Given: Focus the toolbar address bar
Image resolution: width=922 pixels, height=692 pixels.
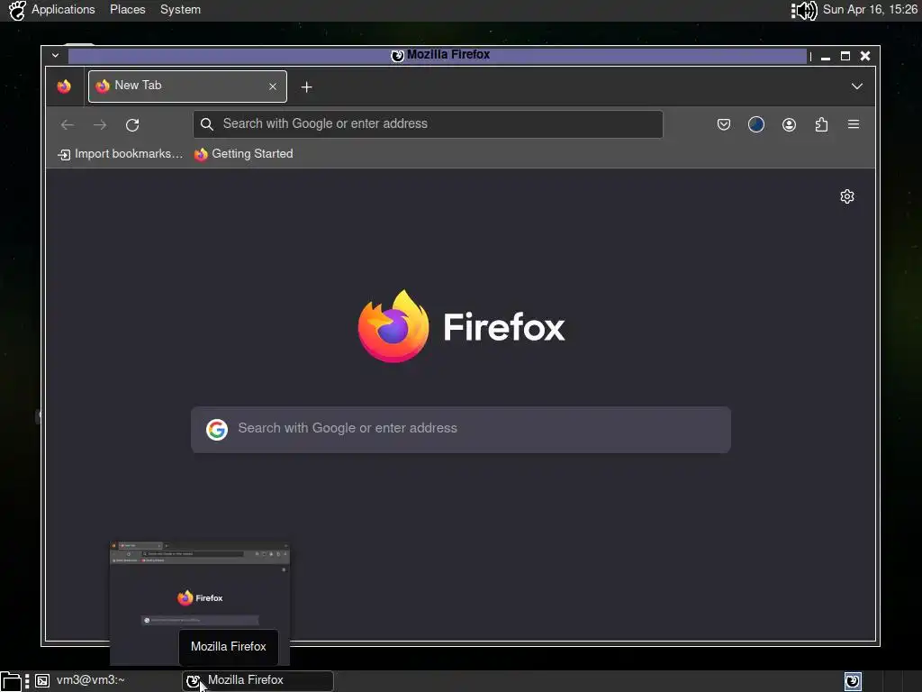Looking at the screenshot, I should tap(428, 124).
